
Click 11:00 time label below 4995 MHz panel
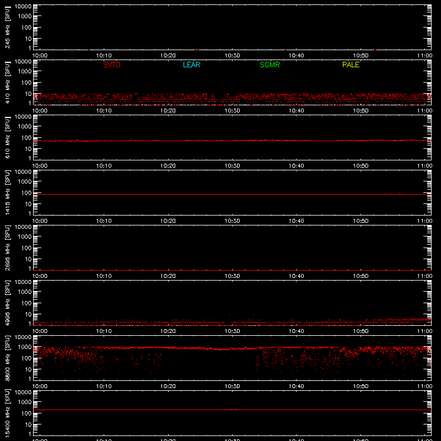[x=424, y=331]
